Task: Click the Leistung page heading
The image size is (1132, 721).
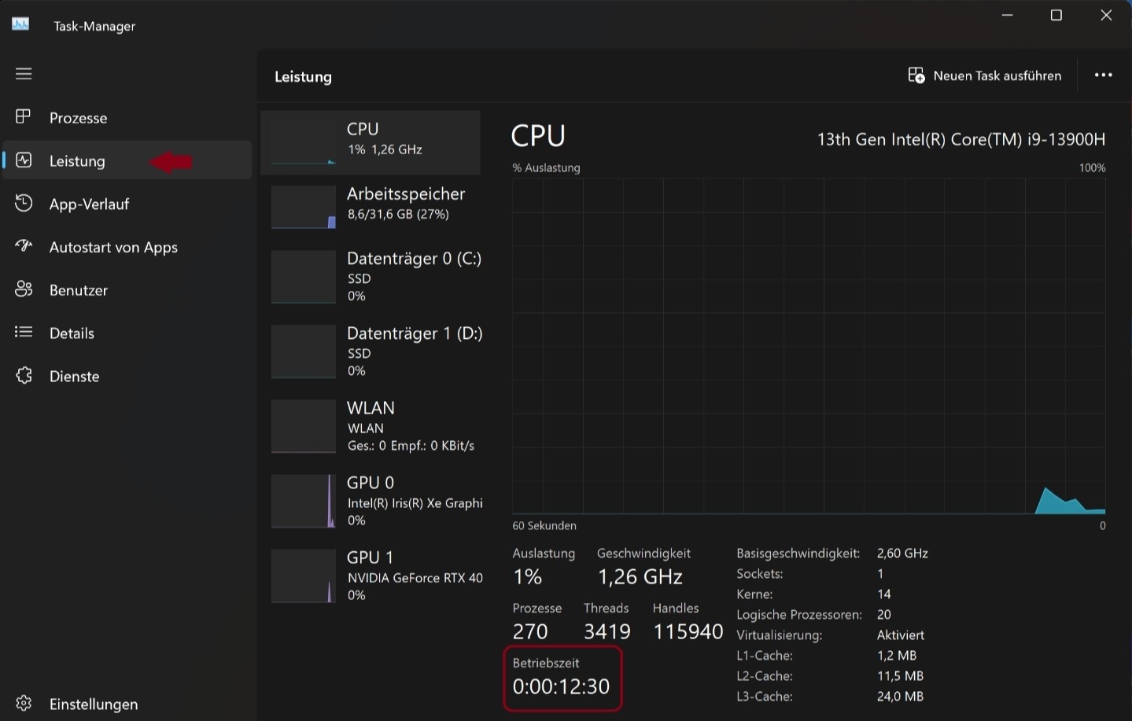Action: pos(303,77)
